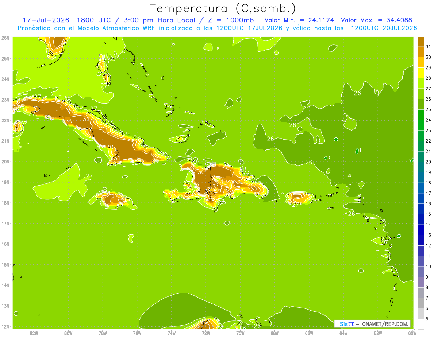Click the 62W longitude label
Viewport: 438px width, 338px height.
pos(378,333)
